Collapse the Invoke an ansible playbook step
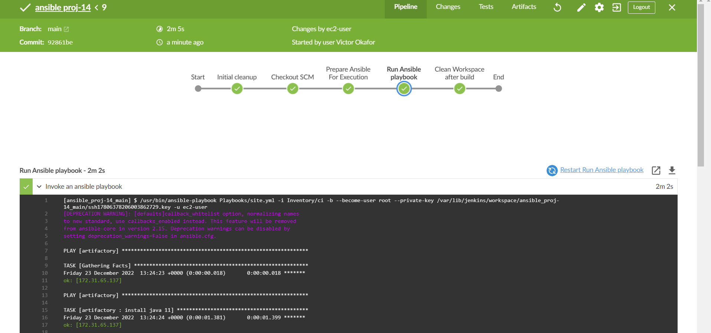Viewport: 711px width, 333px height. 39,187
